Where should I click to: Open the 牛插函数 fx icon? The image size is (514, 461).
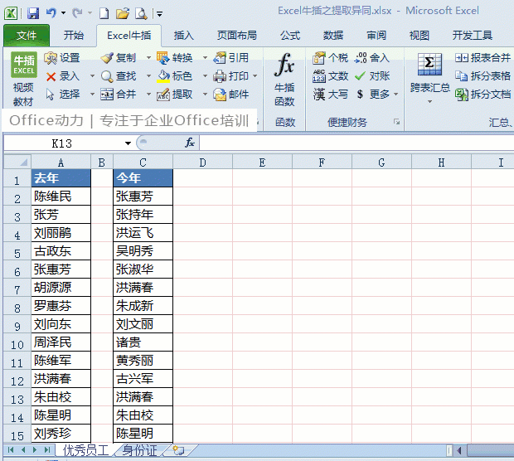pyautogui.click(x=284, y=65)
